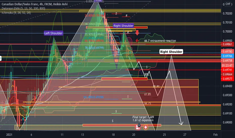Click the red left arrow near retracement note
The width and height of the screenshot is (235, 138).
(137, 41)
